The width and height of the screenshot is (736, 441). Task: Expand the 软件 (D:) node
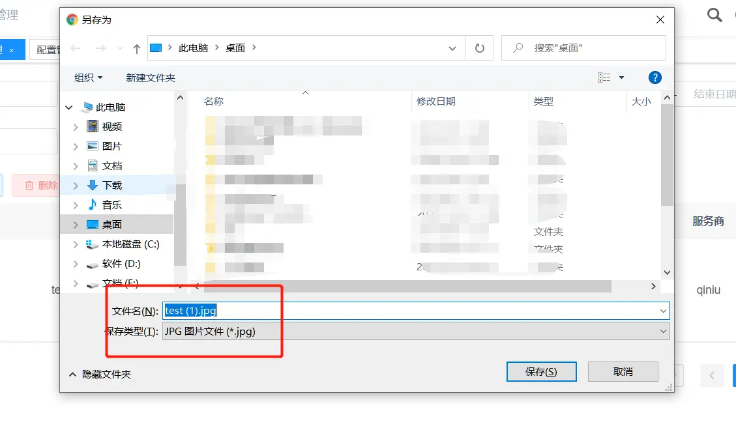pos(76,264)
